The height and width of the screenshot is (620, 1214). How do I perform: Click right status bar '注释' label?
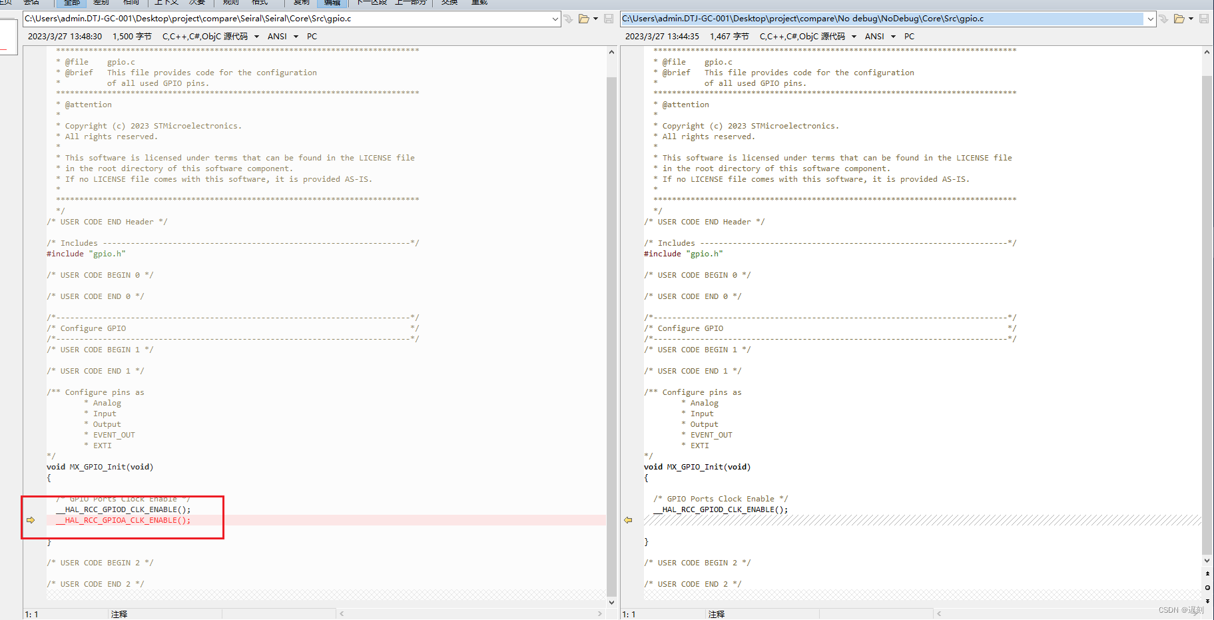tap(717, 614)
